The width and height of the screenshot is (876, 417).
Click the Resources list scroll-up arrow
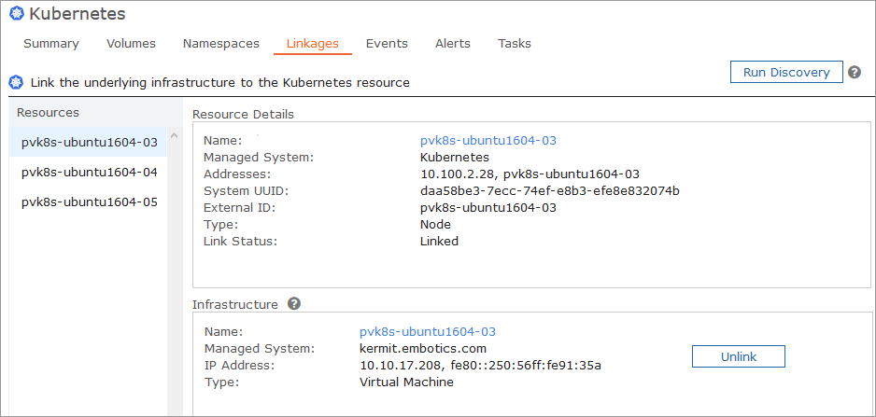174,135
